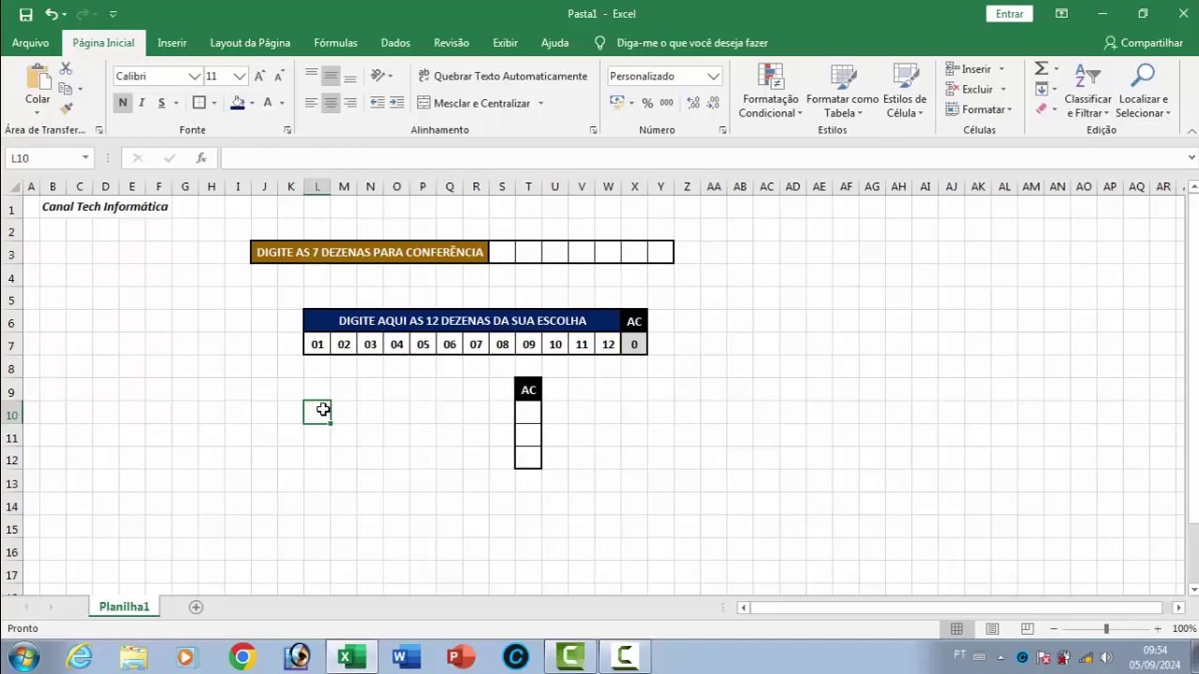Open Google Chrome from the taskbar
The image size is (1199, 674).
[242, 657]
